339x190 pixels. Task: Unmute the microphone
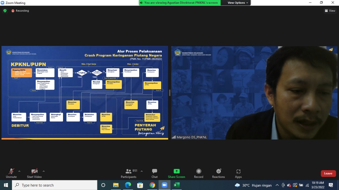pos(11,173)
